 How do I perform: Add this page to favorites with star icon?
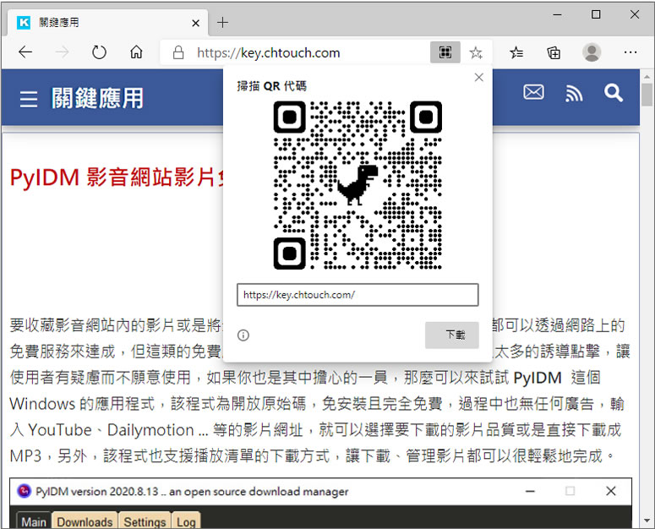tap(476, 52)
